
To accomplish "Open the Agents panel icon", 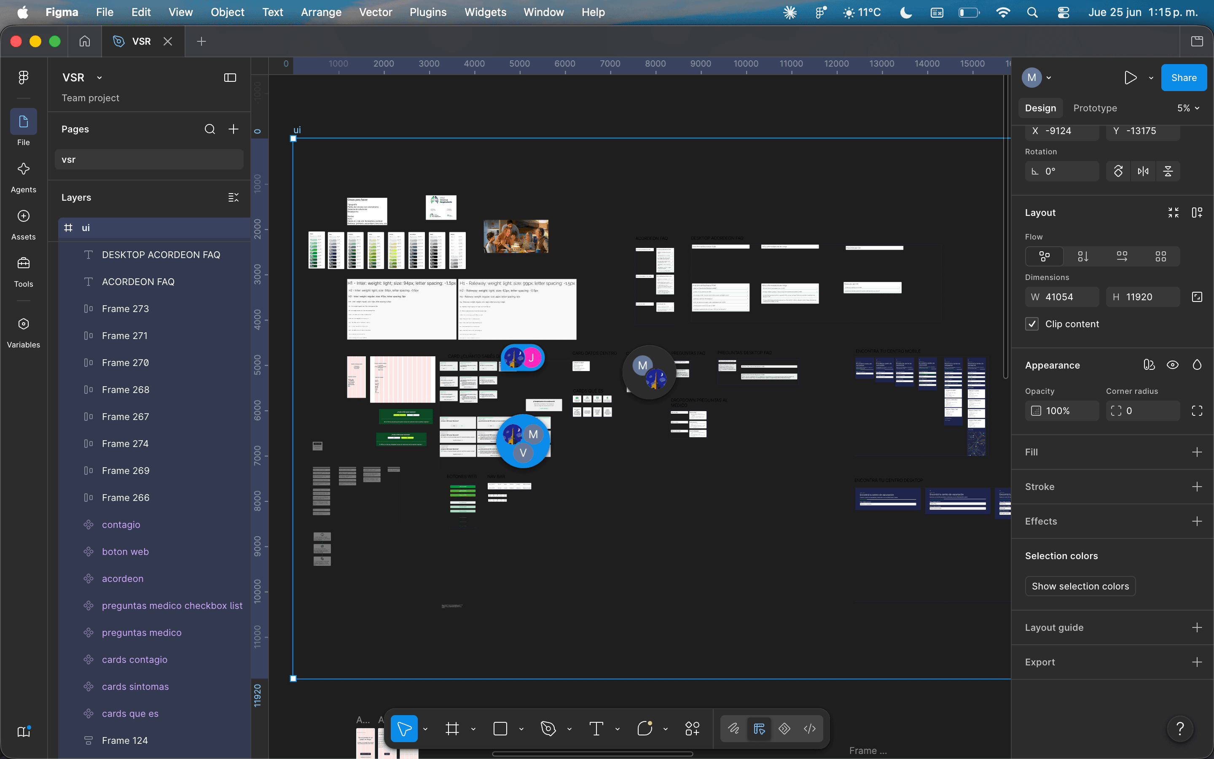I will coord(24,169).
